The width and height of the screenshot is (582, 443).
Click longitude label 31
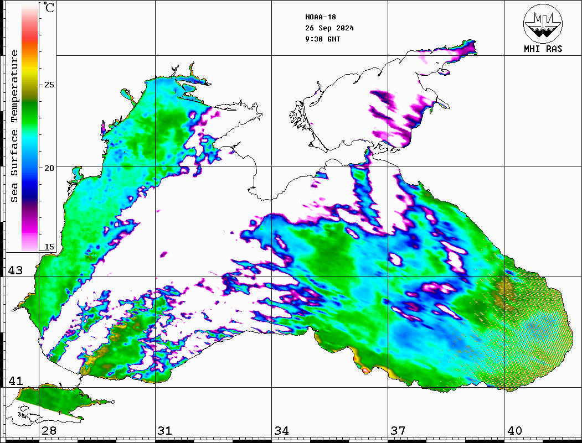(165, 430)
